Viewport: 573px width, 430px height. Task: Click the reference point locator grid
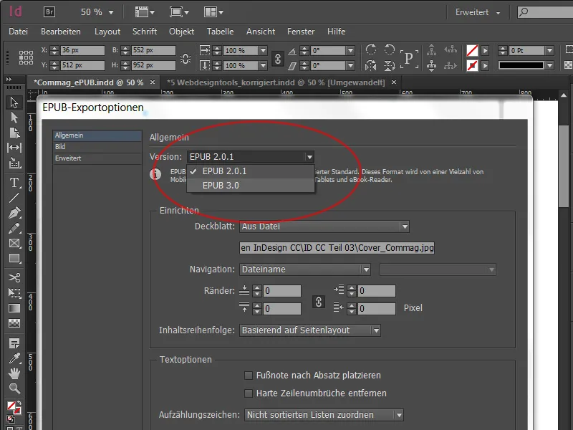click(x=26, y=58)
